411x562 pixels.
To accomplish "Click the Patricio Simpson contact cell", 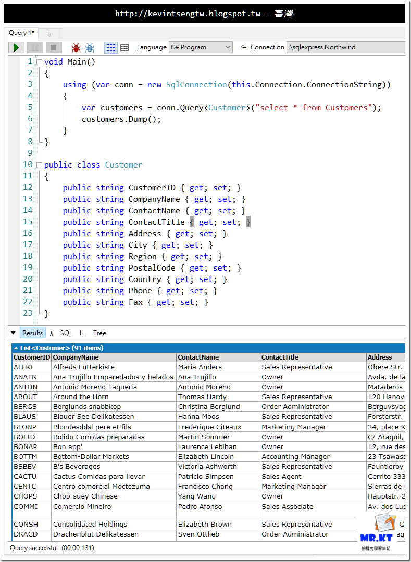I will tap(218, 476).
